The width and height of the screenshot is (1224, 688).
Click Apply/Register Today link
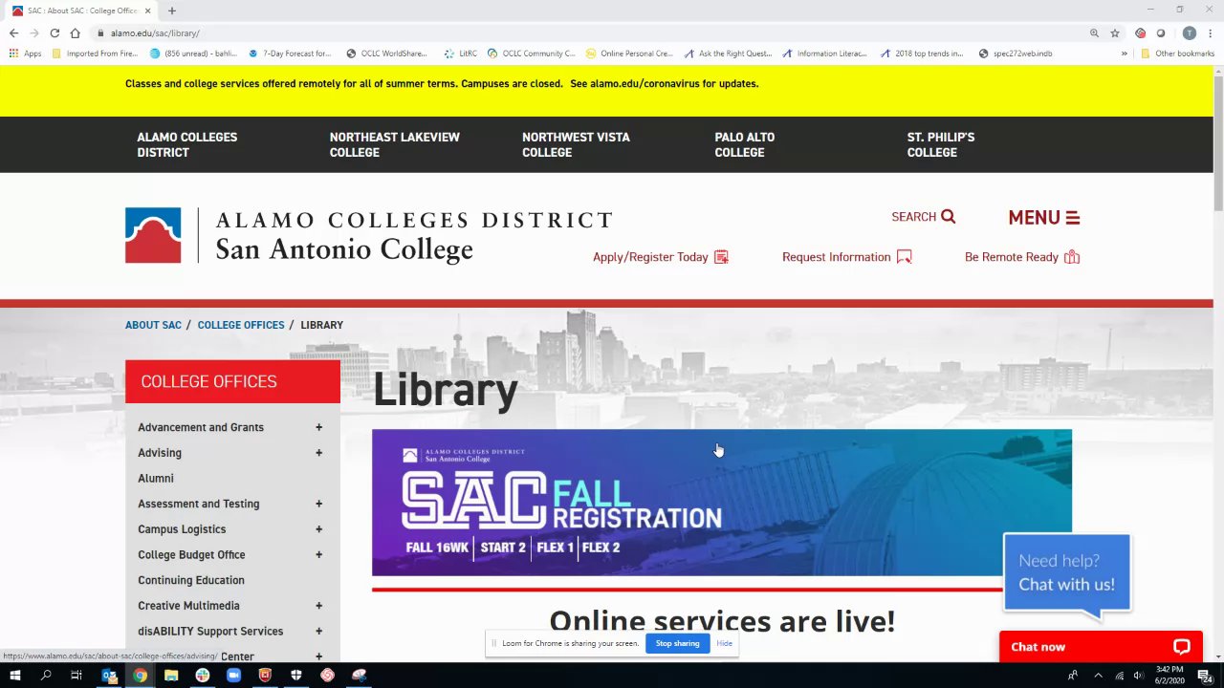661,257
